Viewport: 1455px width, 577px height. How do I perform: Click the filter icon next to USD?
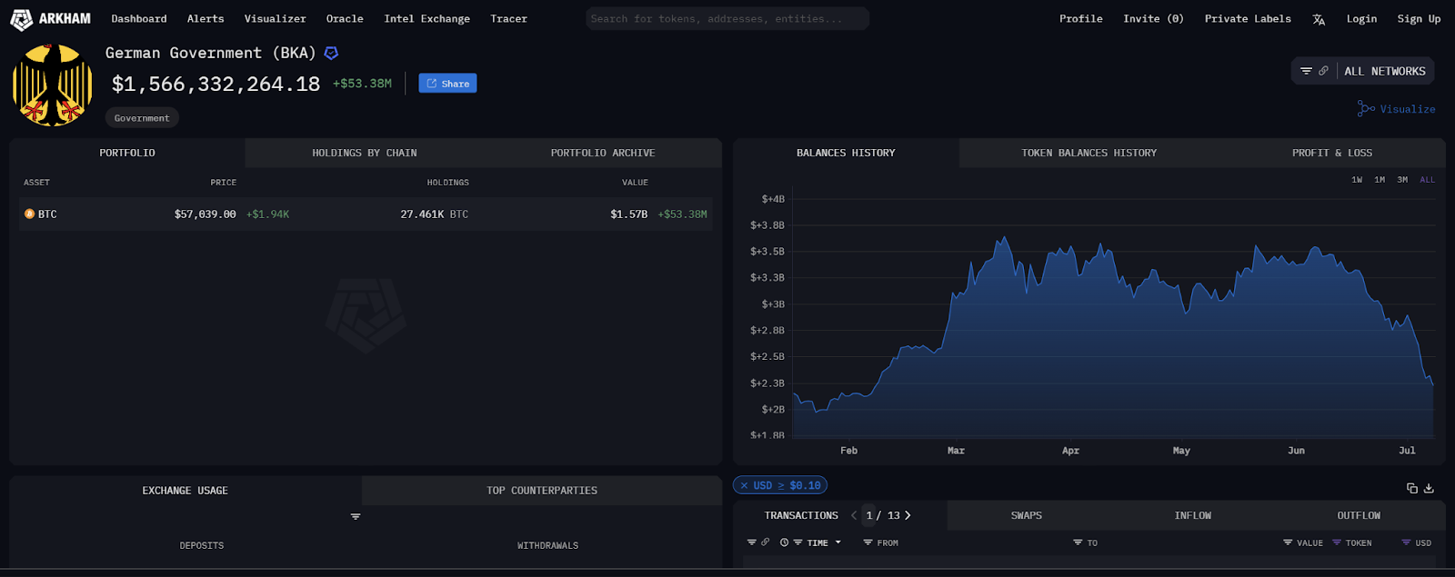[x=1406, y=542]
